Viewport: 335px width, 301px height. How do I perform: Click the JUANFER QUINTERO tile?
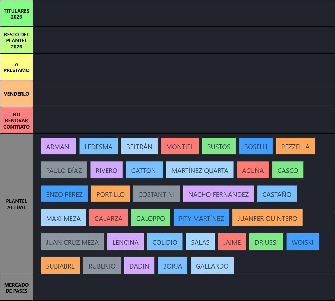[267, 218]
